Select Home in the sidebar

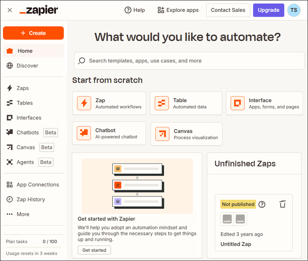point(33,51)
